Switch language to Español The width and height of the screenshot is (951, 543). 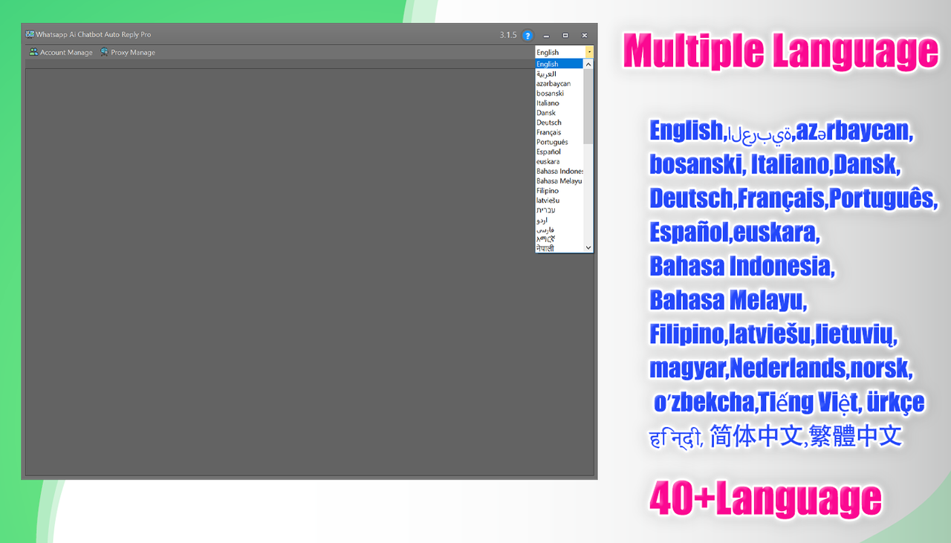click(x=559, y=152)
